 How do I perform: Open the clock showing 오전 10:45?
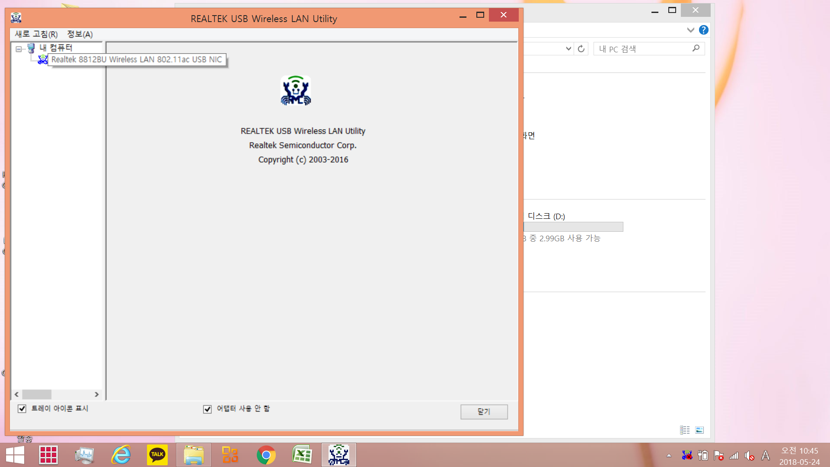pos(800,456)
